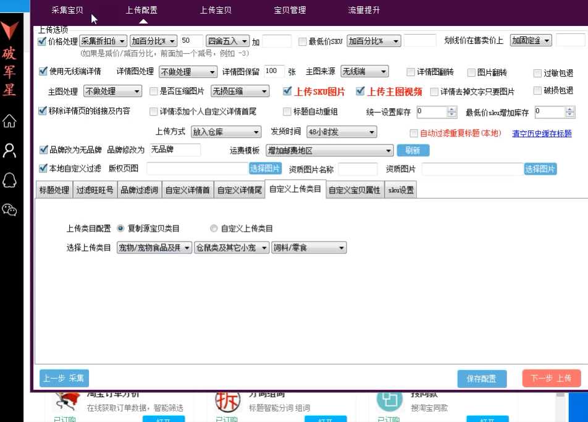The image size is (588, 422).
Task: Click the 分词组词 red circle icon
Action: point(228,401)
